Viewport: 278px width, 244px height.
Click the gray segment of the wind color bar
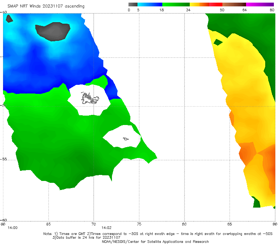tap(133, 5)
